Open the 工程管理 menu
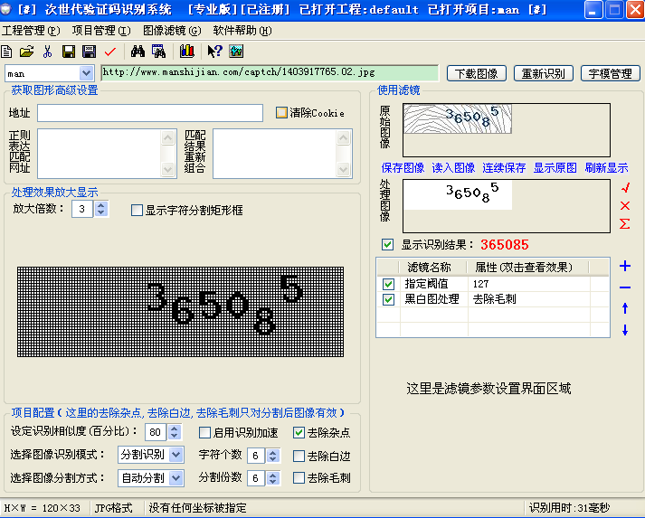The width and height of the screenshot is (645, 518). (x=31, y=30)
